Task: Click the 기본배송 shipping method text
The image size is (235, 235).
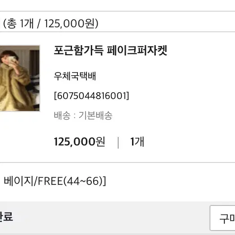Action: click(x=95, y=115)
